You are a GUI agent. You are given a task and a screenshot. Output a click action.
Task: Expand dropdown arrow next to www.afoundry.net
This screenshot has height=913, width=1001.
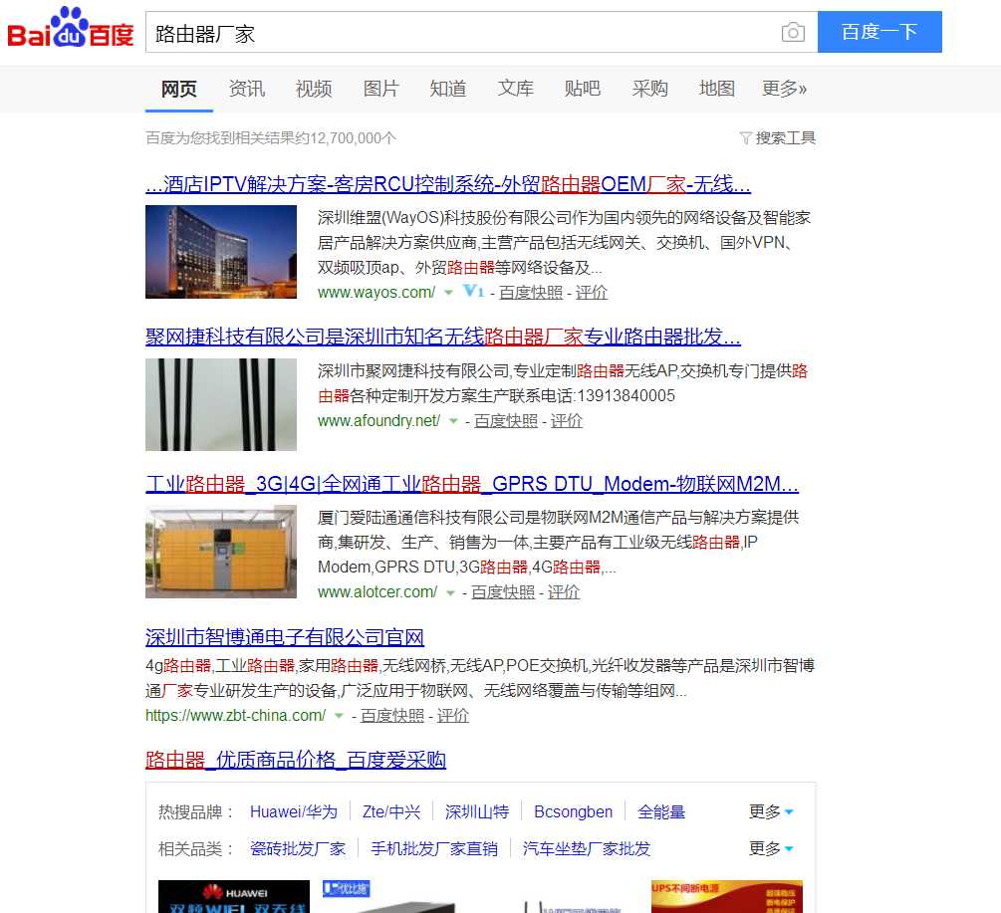pyautogui.click(x=454, y=421)
